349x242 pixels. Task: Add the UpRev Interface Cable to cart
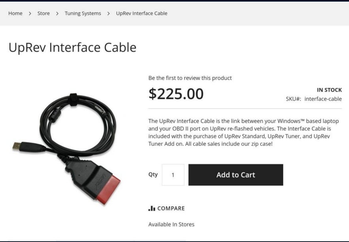click(236, 174)
